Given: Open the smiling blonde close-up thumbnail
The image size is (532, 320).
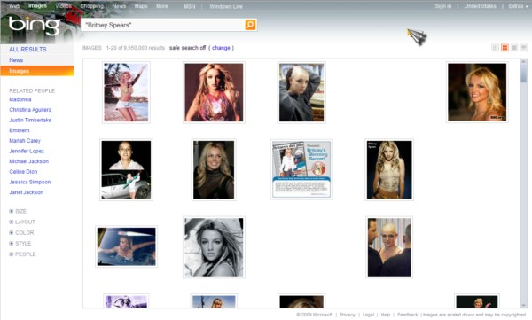Looking at the screenshot, I should pyautogui.click(x=477, y=92).
